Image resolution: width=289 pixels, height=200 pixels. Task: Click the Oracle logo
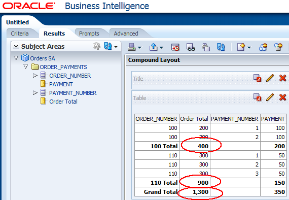[x=29, y=6]
